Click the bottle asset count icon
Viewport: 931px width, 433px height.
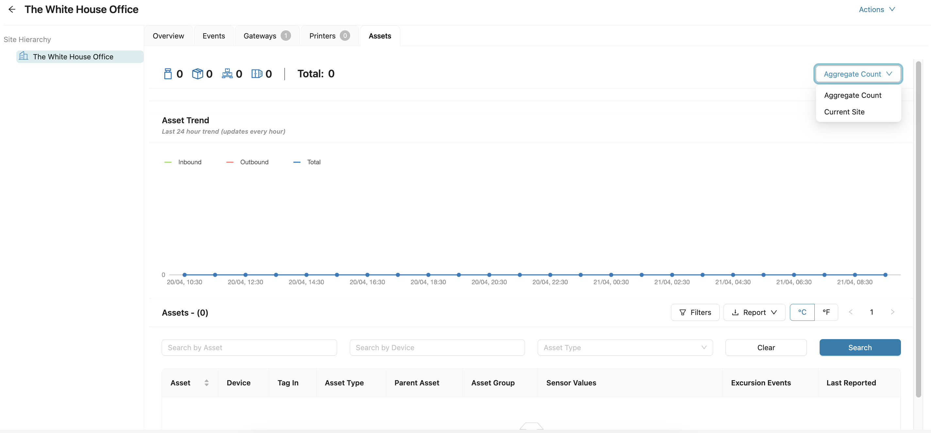pos(168,74)
